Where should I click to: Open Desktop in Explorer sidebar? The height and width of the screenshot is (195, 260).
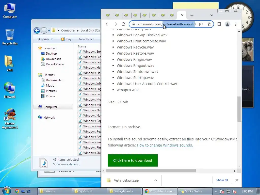click(x=51, y=54)
